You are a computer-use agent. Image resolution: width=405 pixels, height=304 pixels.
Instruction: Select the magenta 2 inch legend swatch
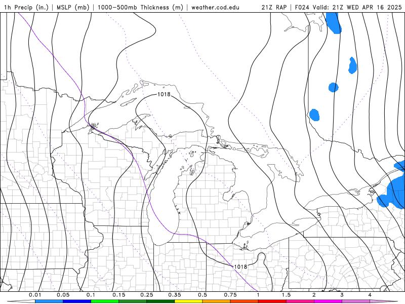328,301
